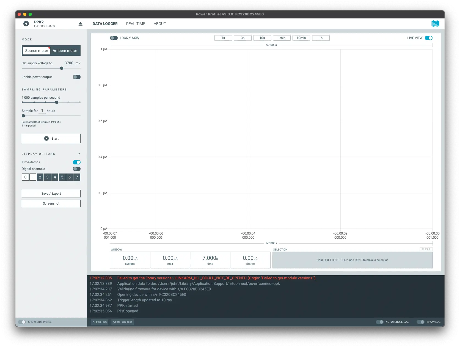Screen dimensions: 460x347
Task: Click the 'Trigger length updated to 10 ms' entry
Action: pyautogui.click(x=145, y=300)
